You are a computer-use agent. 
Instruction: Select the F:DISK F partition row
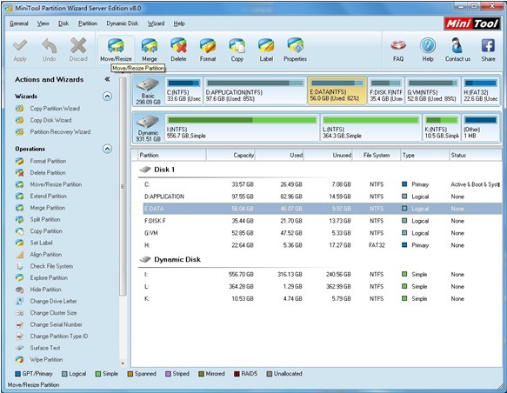coord(323,221)
